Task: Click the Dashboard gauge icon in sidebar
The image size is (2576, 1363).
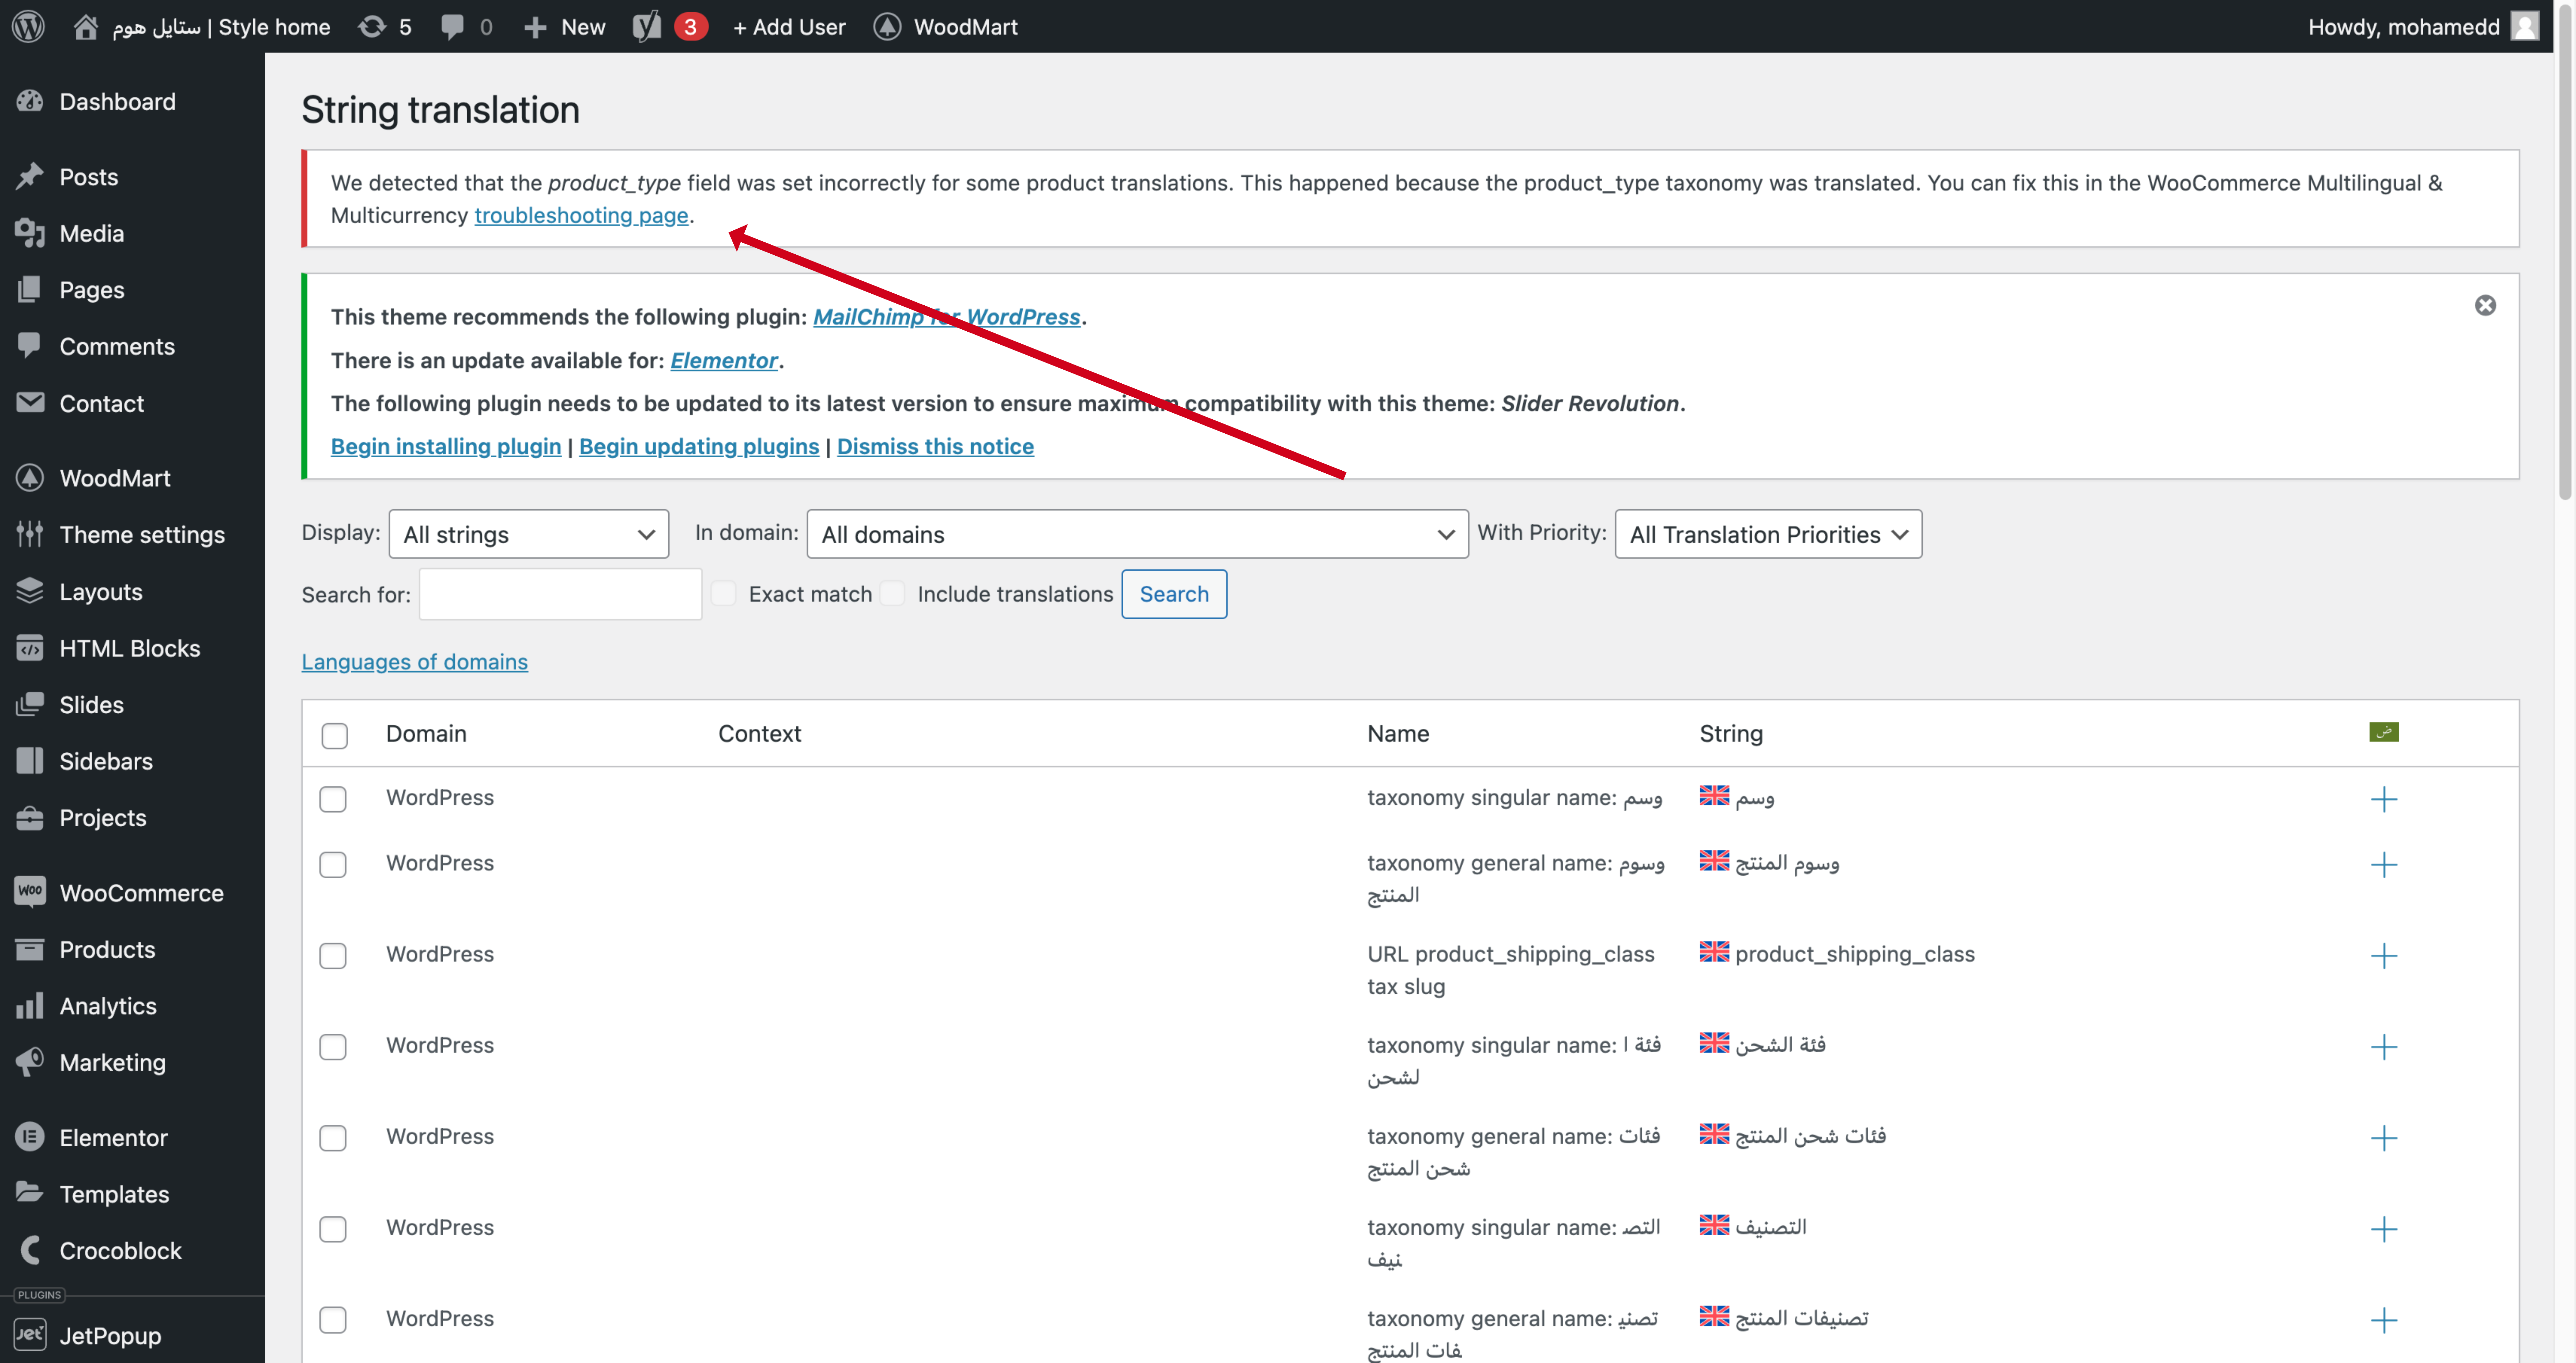Action: coord(30,101)
